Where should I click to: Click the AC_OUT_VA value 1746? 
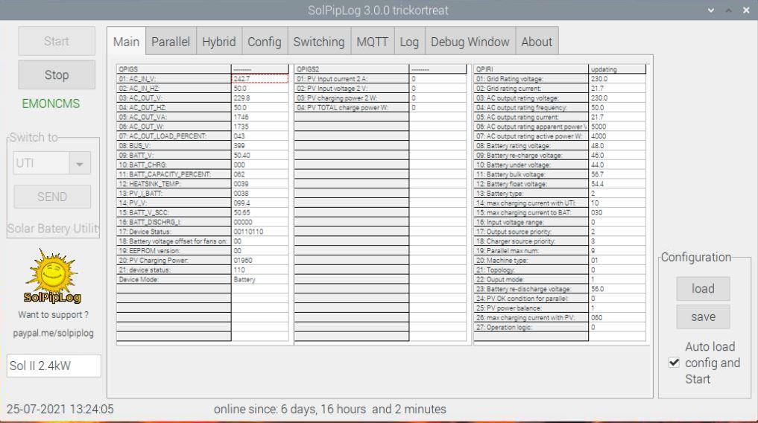(x=260, y=117)
